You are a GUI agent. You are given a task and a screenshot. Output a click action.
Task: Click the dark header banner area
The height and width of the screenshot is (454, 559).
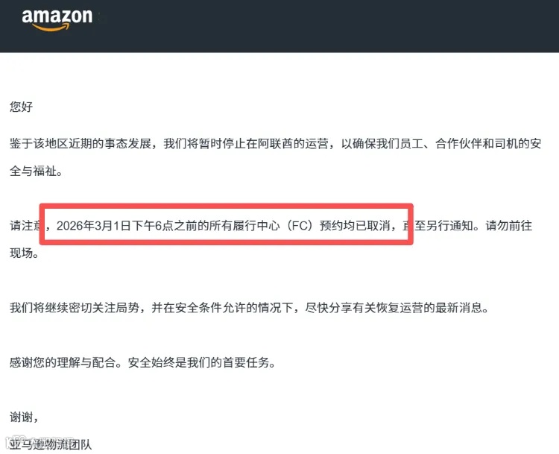pos(279,26)
